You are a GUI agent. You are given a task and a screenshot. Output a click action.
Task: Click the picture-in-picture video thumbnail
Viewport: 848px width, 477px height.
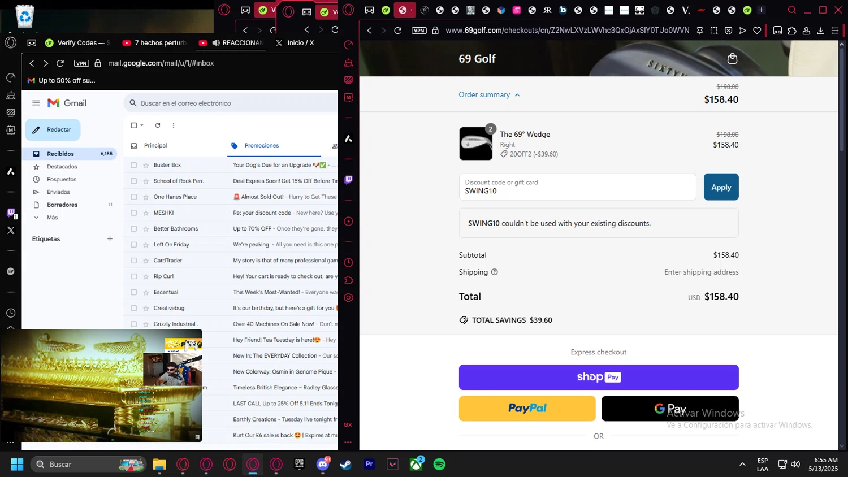pyautogui.click(x=101, y=385)
